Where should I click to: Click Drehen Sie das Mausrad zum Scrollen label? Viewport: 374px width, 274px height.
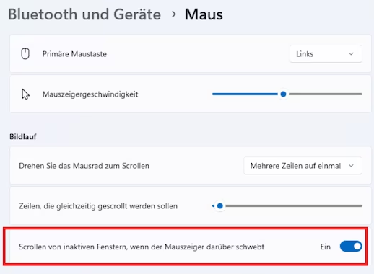point(84,166)
